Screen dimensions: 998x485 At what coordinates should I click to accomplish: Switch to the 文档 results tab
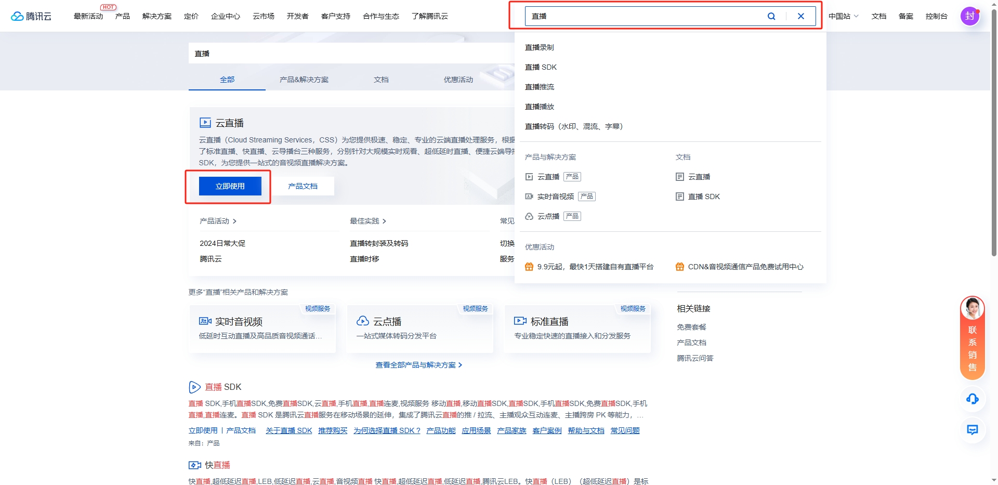click(x=381, y=80)
